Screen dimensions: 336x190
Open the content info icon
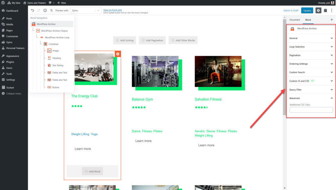click(45, 10)
